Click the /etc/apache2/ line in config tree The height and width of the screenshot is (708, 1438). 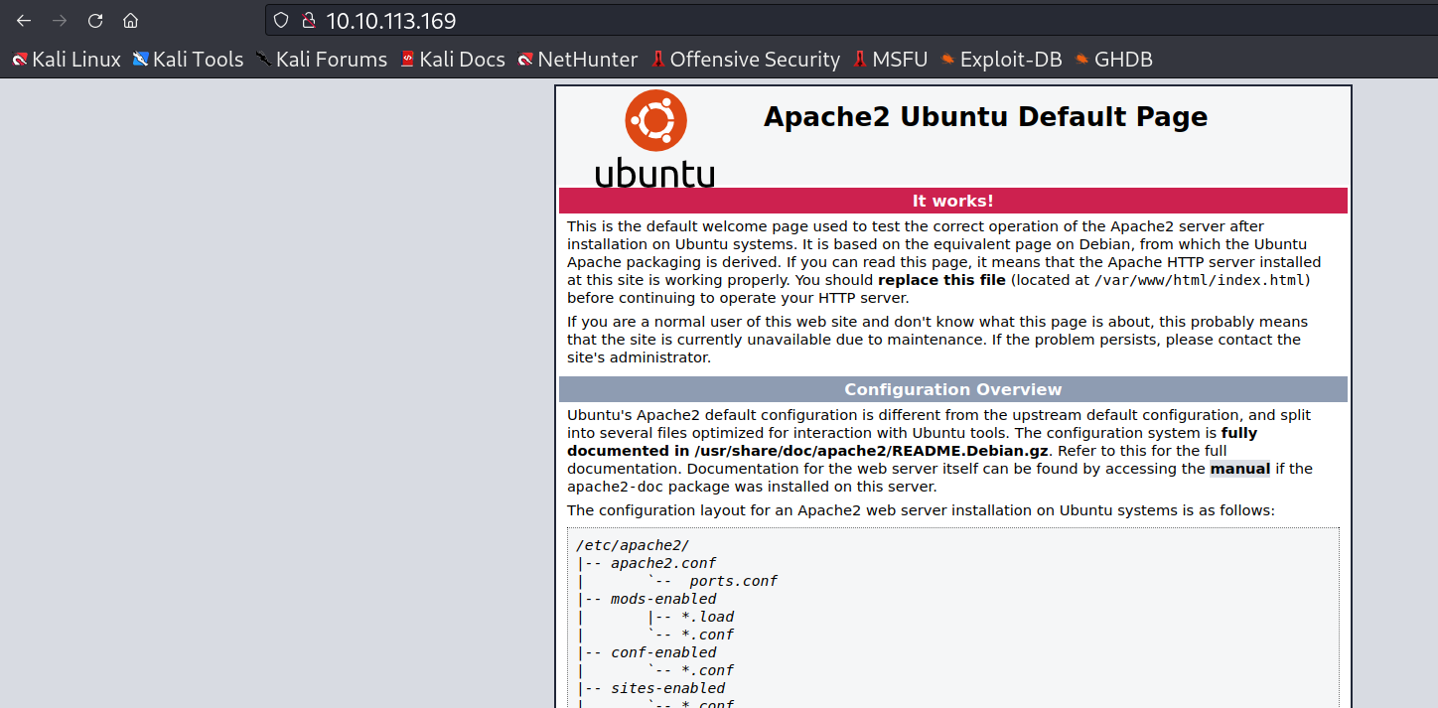tap(633, 545)
